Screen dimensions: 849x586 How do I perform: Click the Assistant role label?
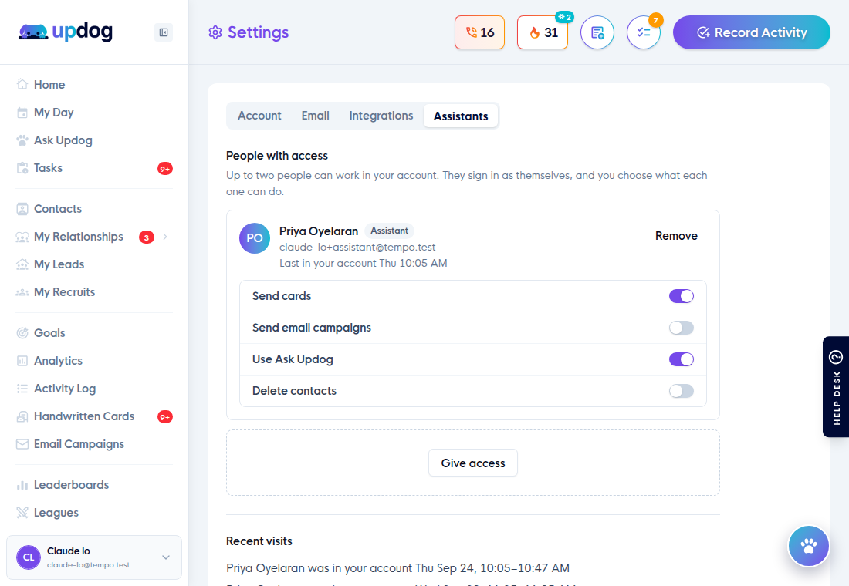(x=389, y=231)
